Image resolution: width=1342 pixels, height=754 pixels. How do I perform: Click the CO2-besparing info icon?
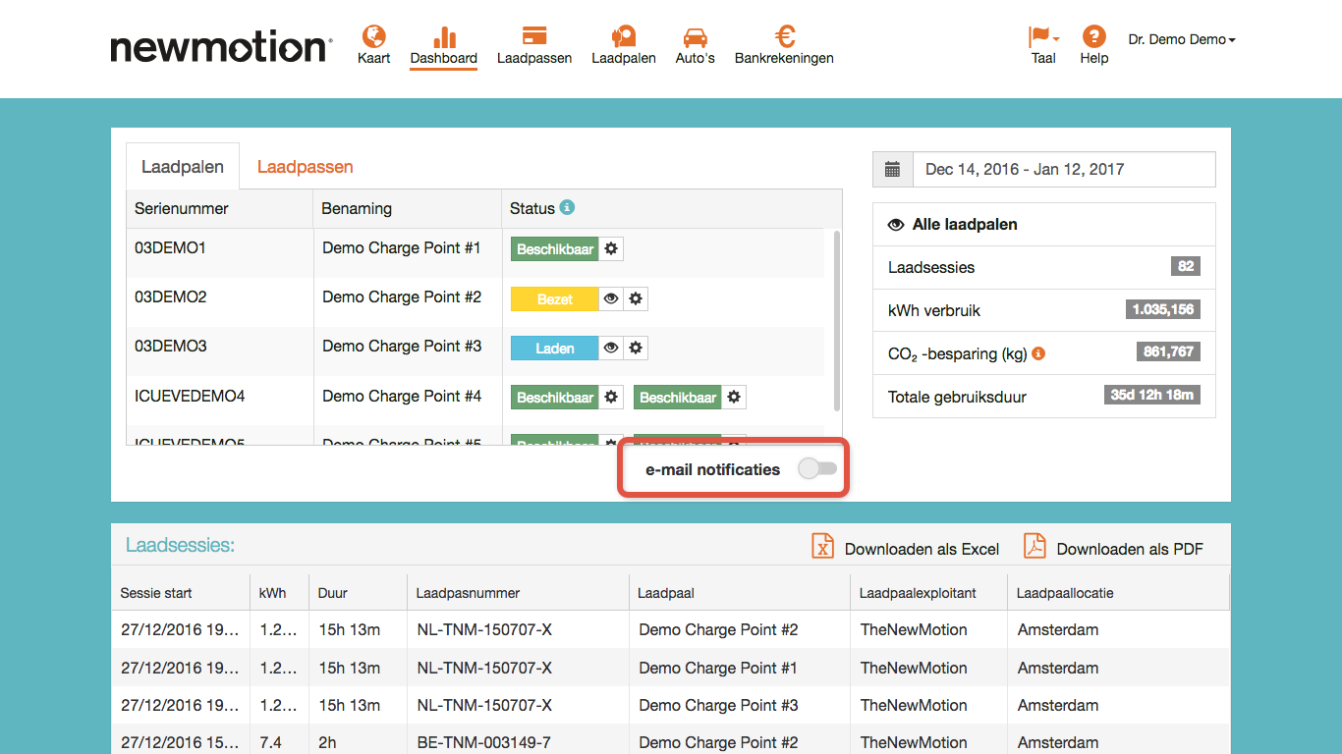[1038, 353]
